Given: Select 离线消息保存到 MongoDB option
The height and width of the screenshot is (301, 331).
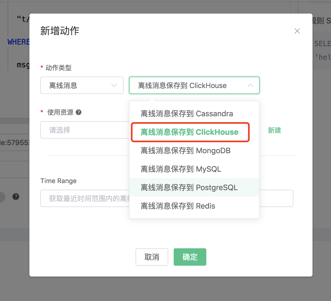Looking at the screenshot, I should (186, 150).
